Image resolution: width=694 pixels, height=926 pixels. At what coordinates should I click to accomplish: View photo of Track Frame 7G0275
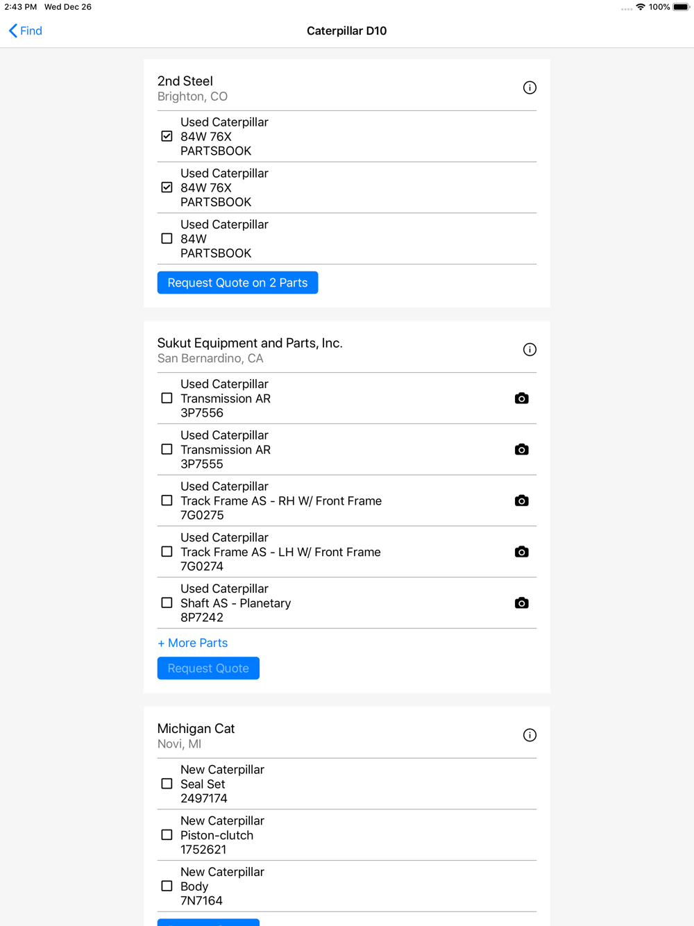522,500
